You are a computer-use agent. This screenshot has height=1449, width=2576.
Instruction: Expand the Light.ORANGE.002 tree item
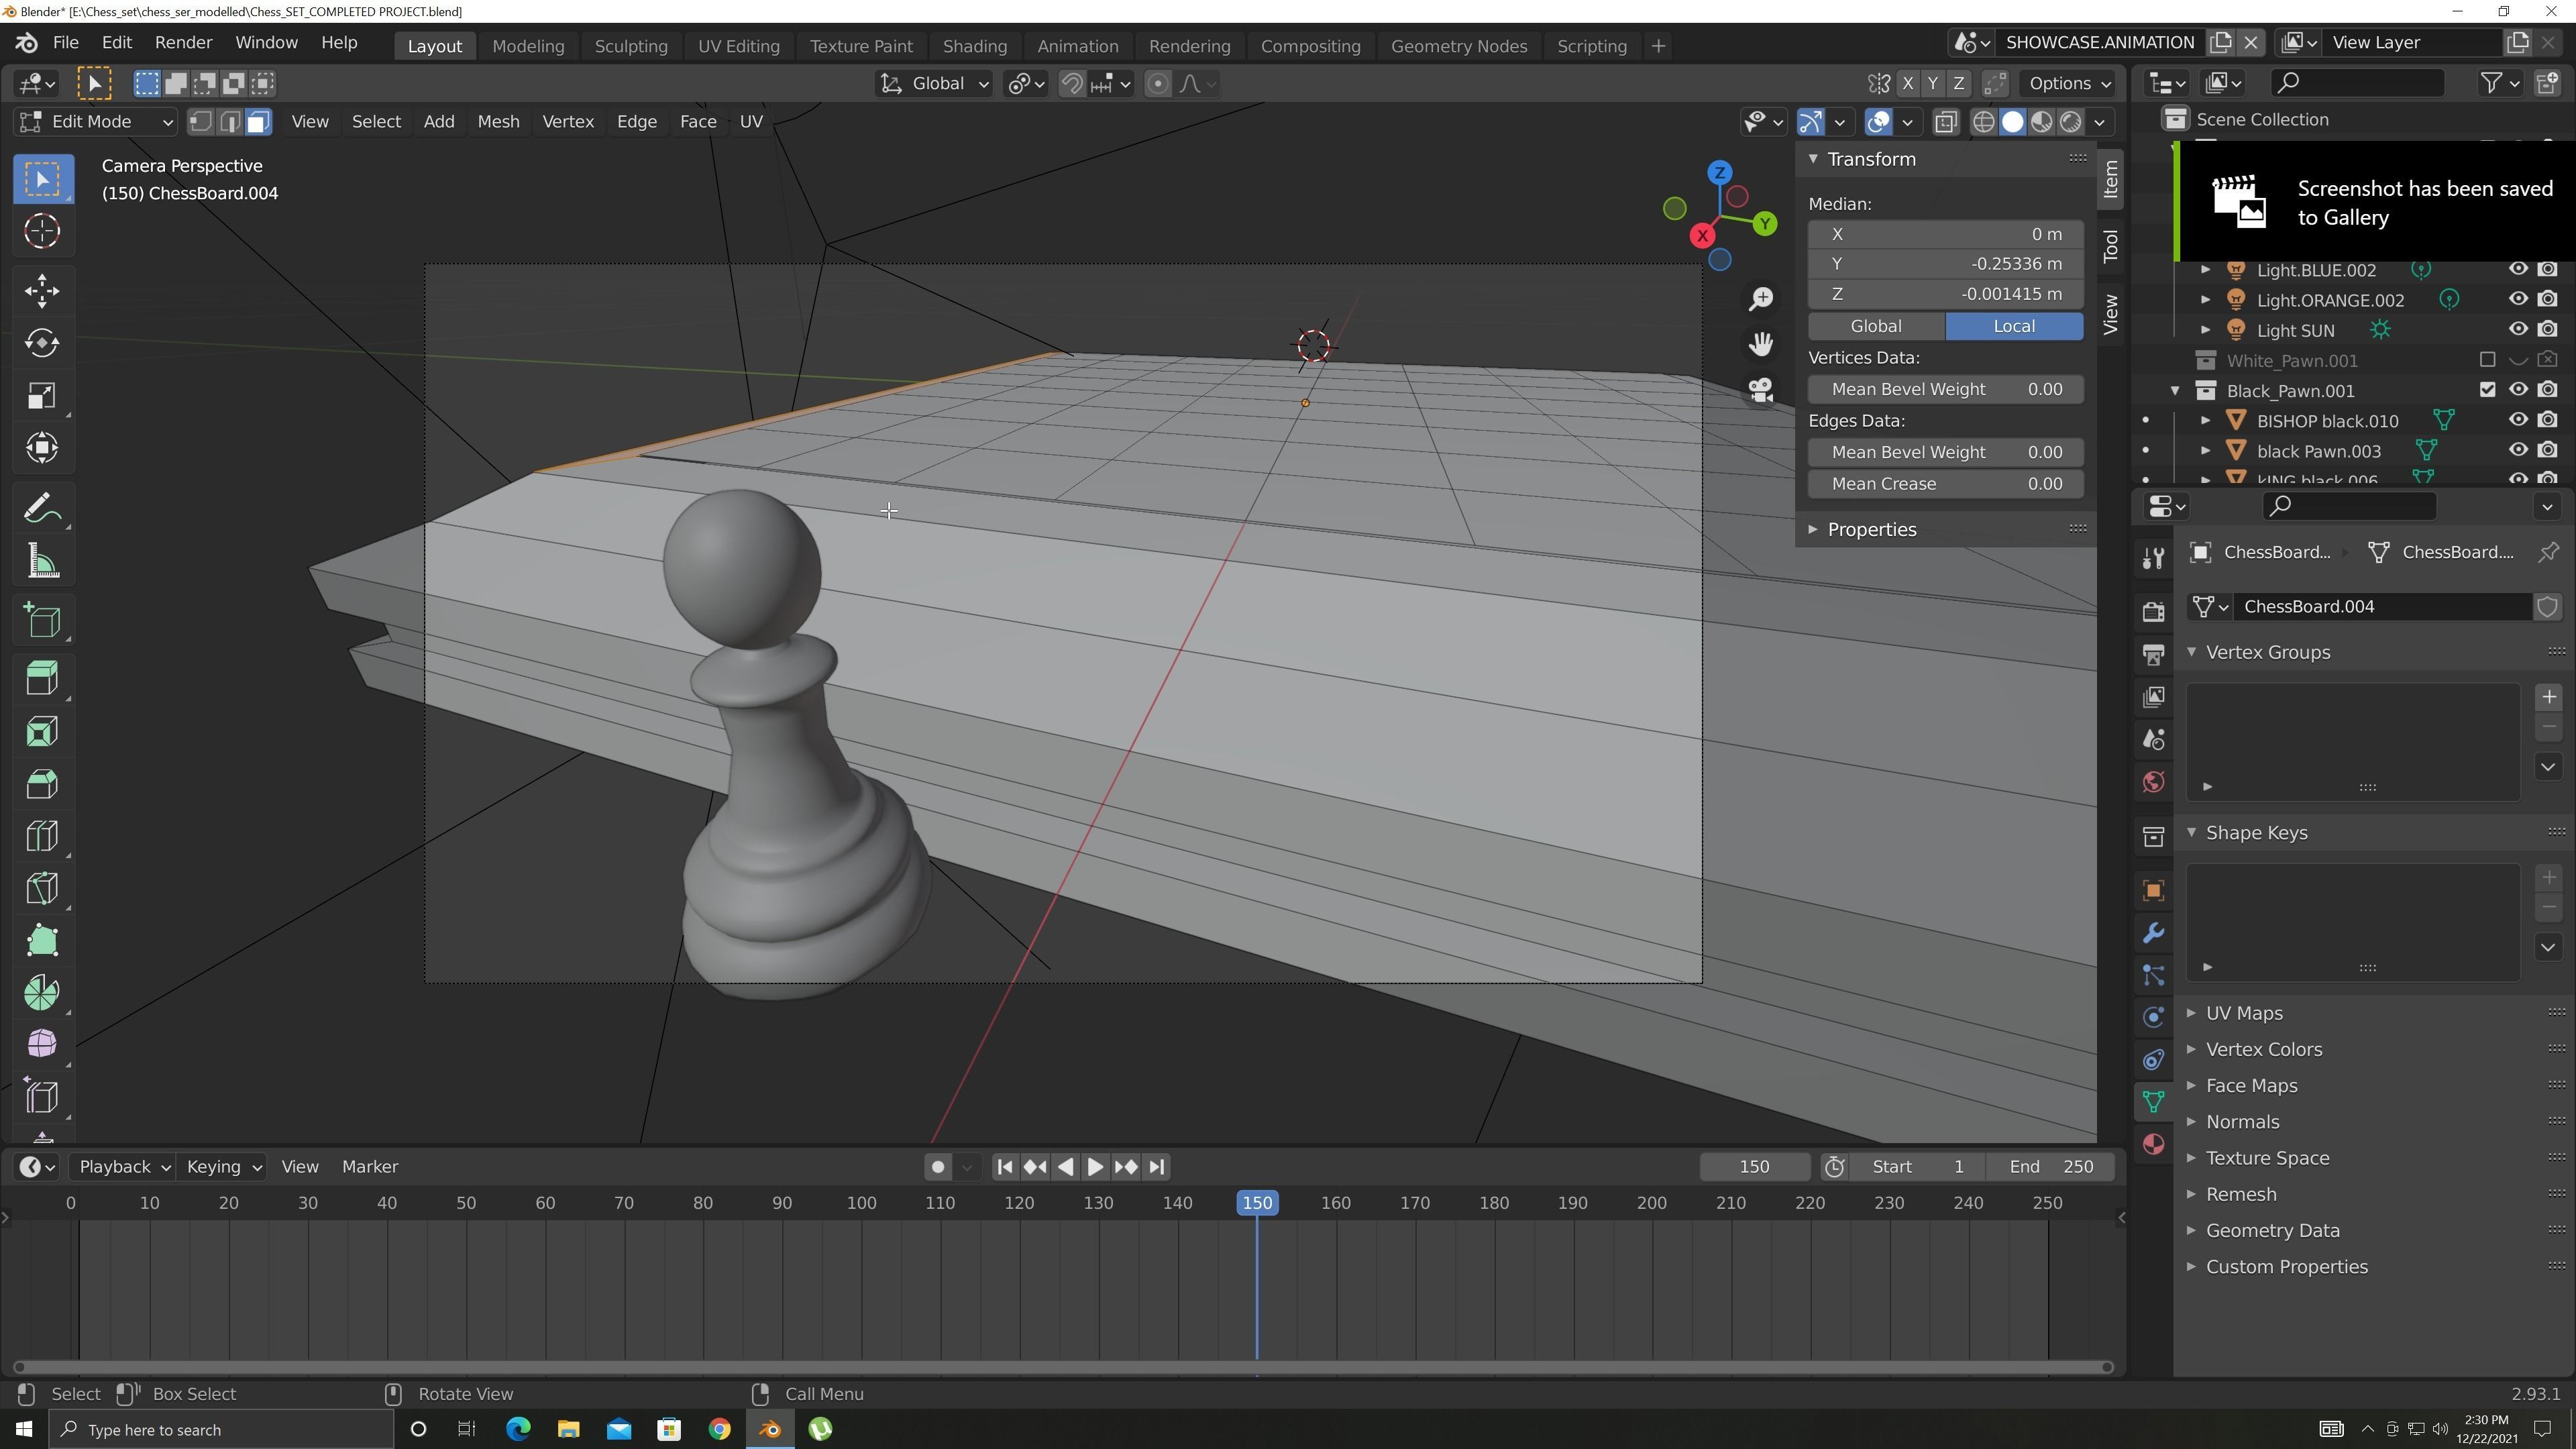[2205, 300]
